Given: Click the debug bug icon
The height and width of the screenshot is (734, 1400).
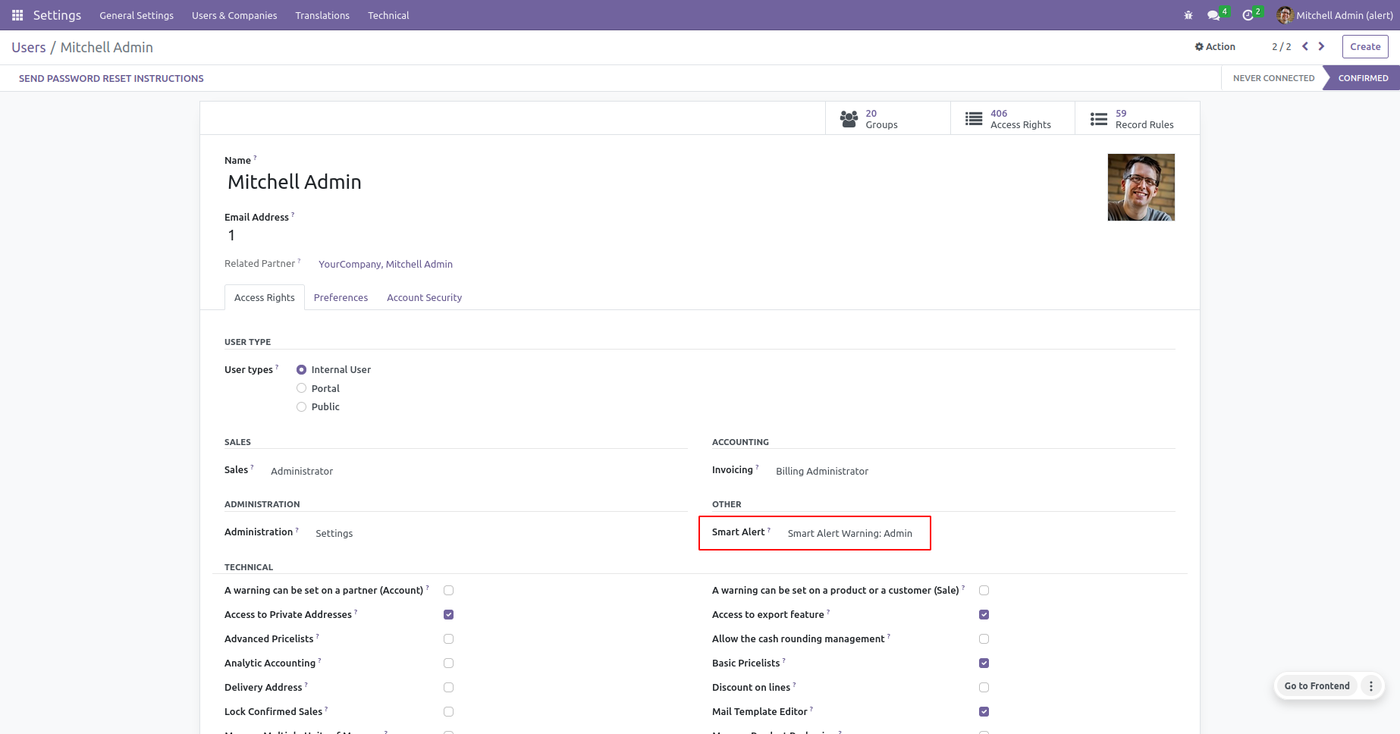Looking at the screenshot, I should pos(1188,15).
